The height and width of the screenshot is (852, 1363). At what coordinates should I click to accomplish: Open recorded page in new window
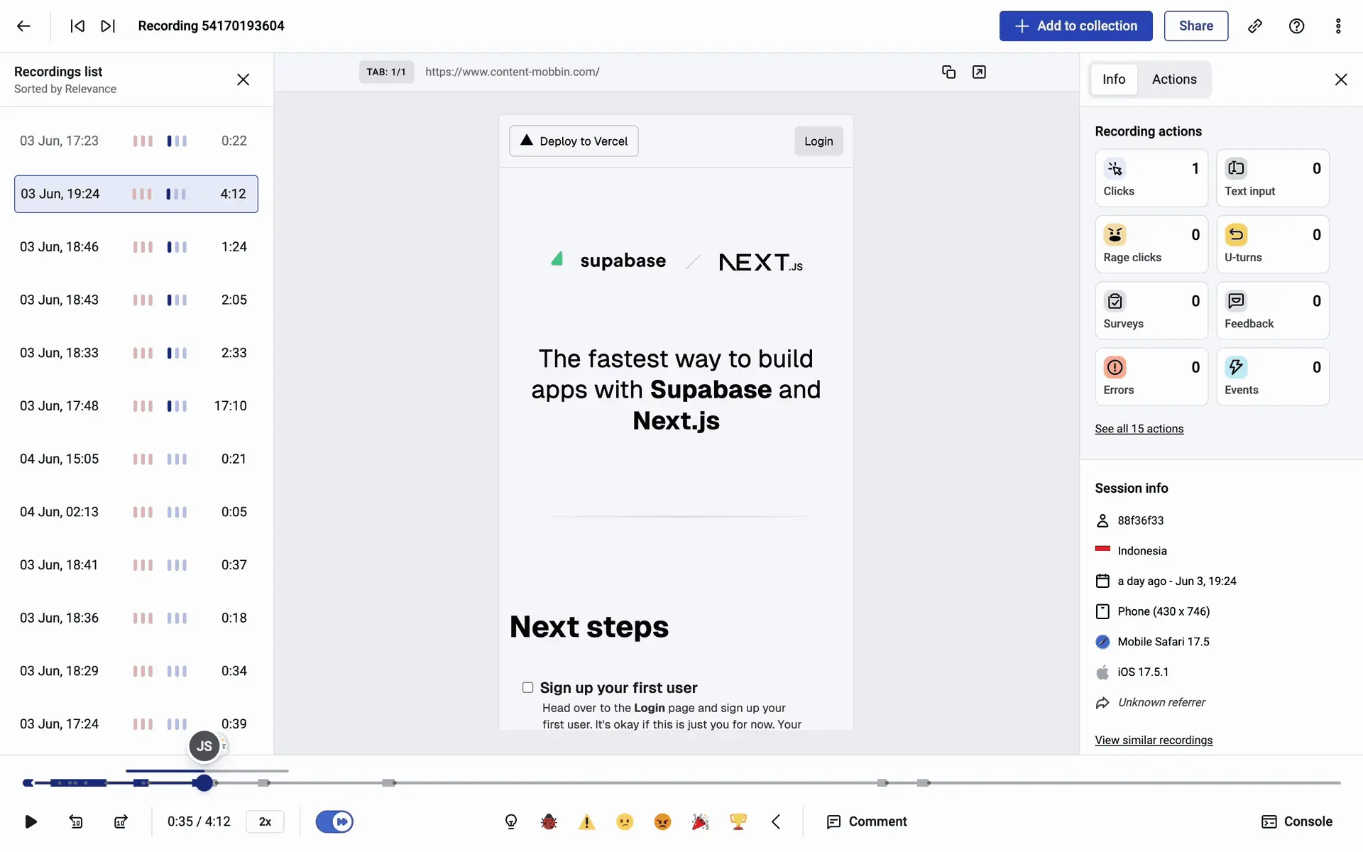[x=979, y=72]
